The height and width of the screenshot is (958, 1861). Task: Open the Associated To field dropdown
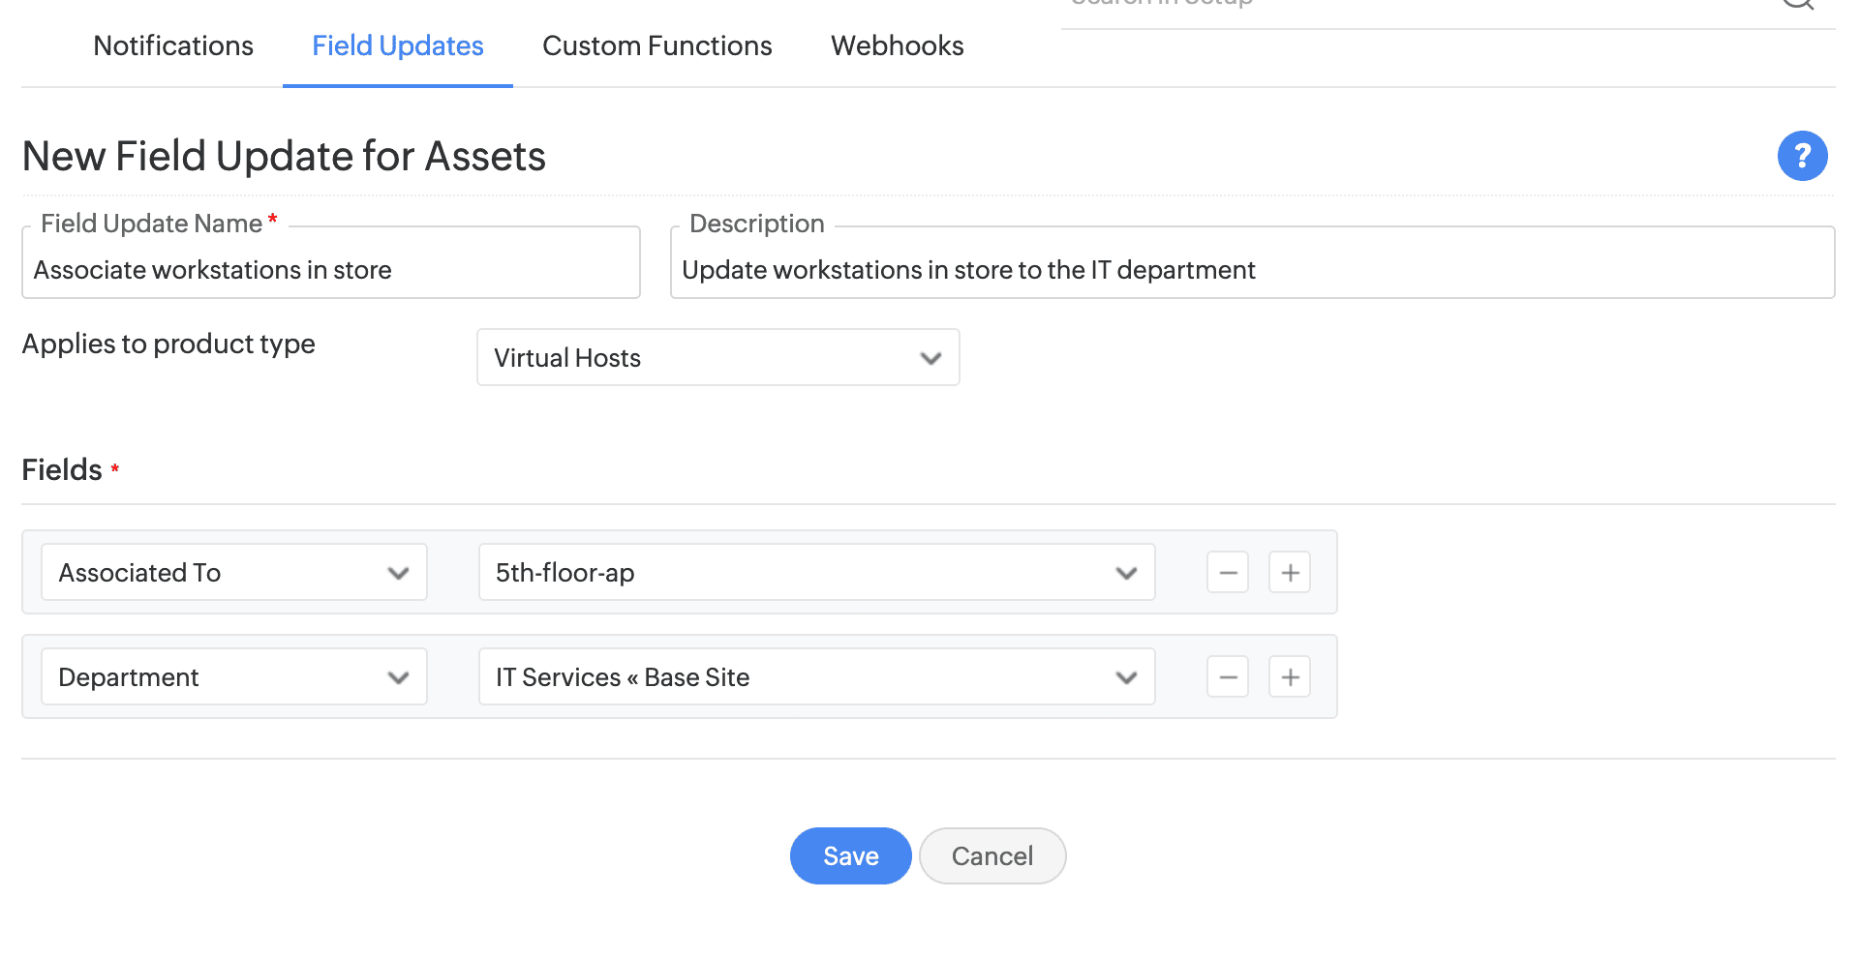(233, 573)
